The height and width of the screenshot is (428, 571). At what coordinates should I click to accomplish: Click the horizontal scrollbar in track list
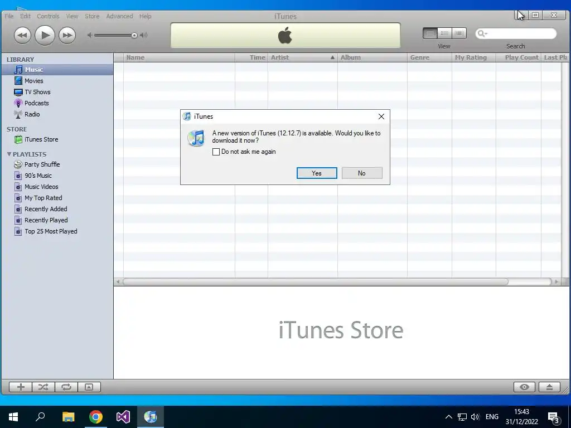pos(316,281)
